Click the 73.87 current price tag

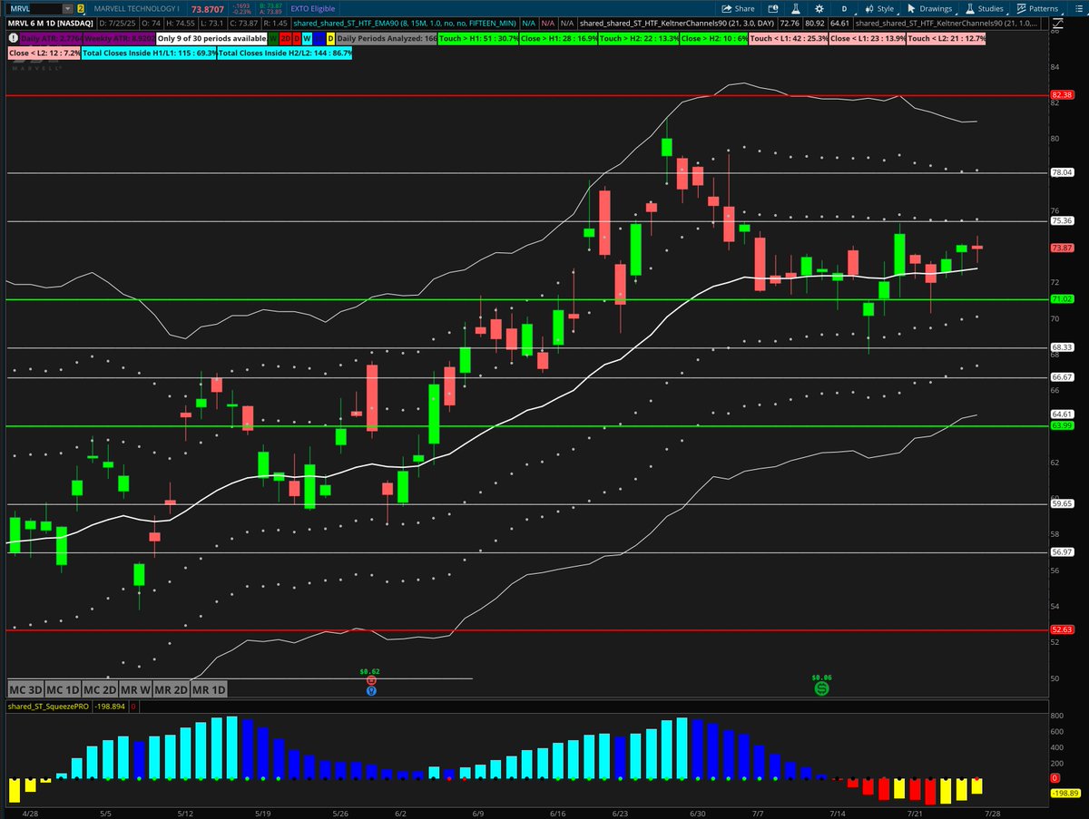coord(1061,248)
